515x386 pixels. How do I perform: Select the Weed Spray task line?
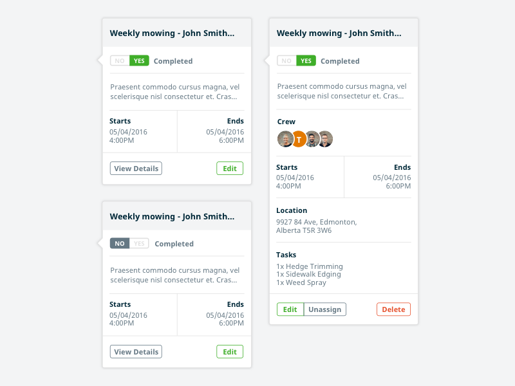301,282
